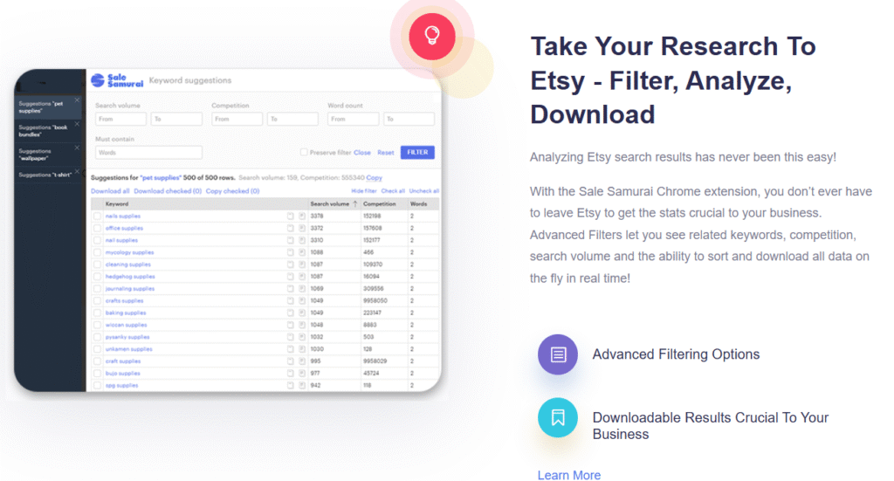Click the Keyword column header

pos(117,203)
